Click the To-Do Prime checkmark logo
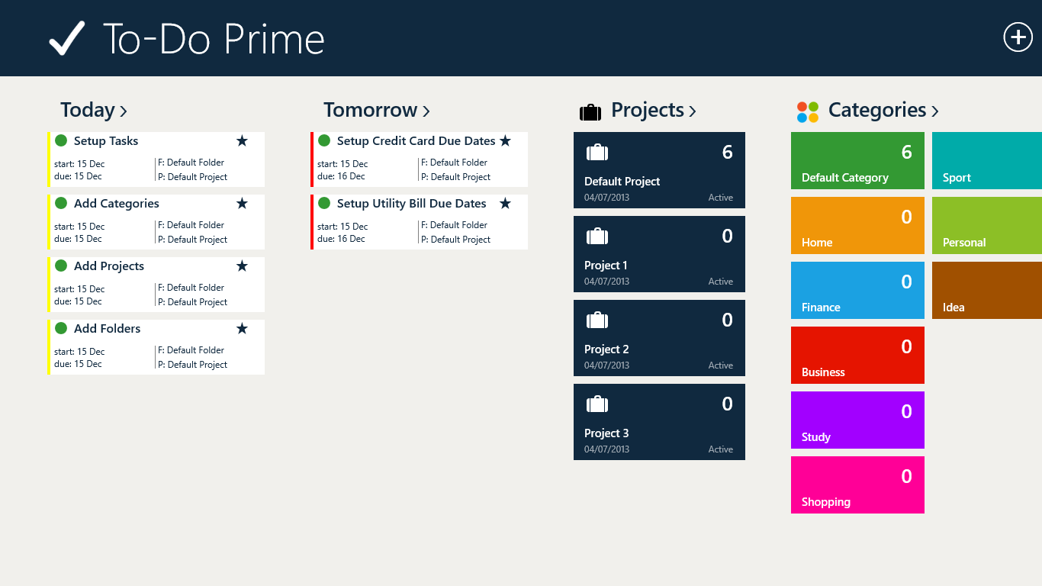1042x586 pixels. (66, 38)
